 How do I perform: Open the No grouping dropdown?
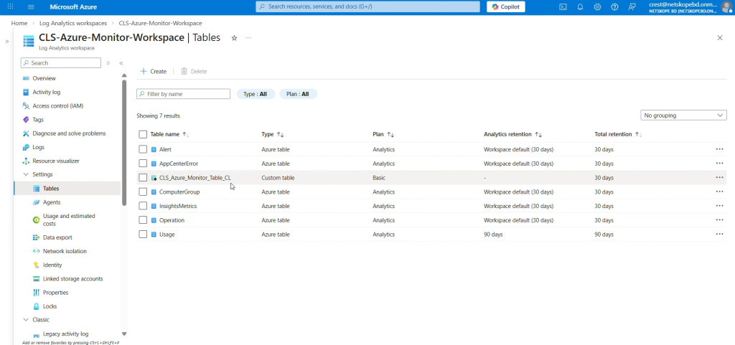[683, 115]
